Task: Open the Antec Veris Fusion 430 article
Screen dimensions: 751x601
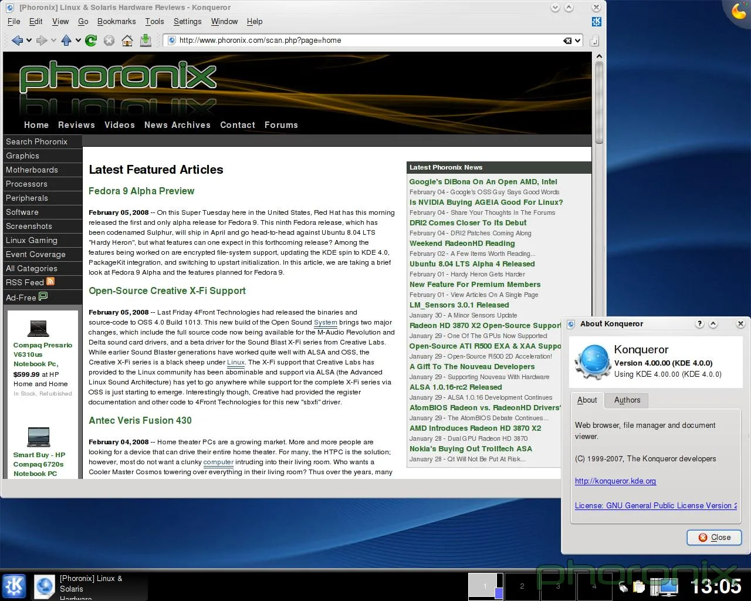Action: tap(140, 421)
